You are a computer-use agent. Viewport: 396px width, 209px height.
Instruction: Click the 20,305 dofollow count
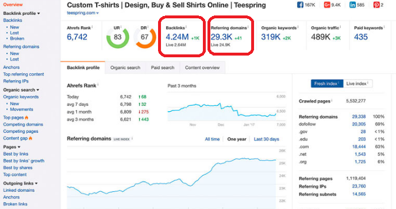coord(359,124)
